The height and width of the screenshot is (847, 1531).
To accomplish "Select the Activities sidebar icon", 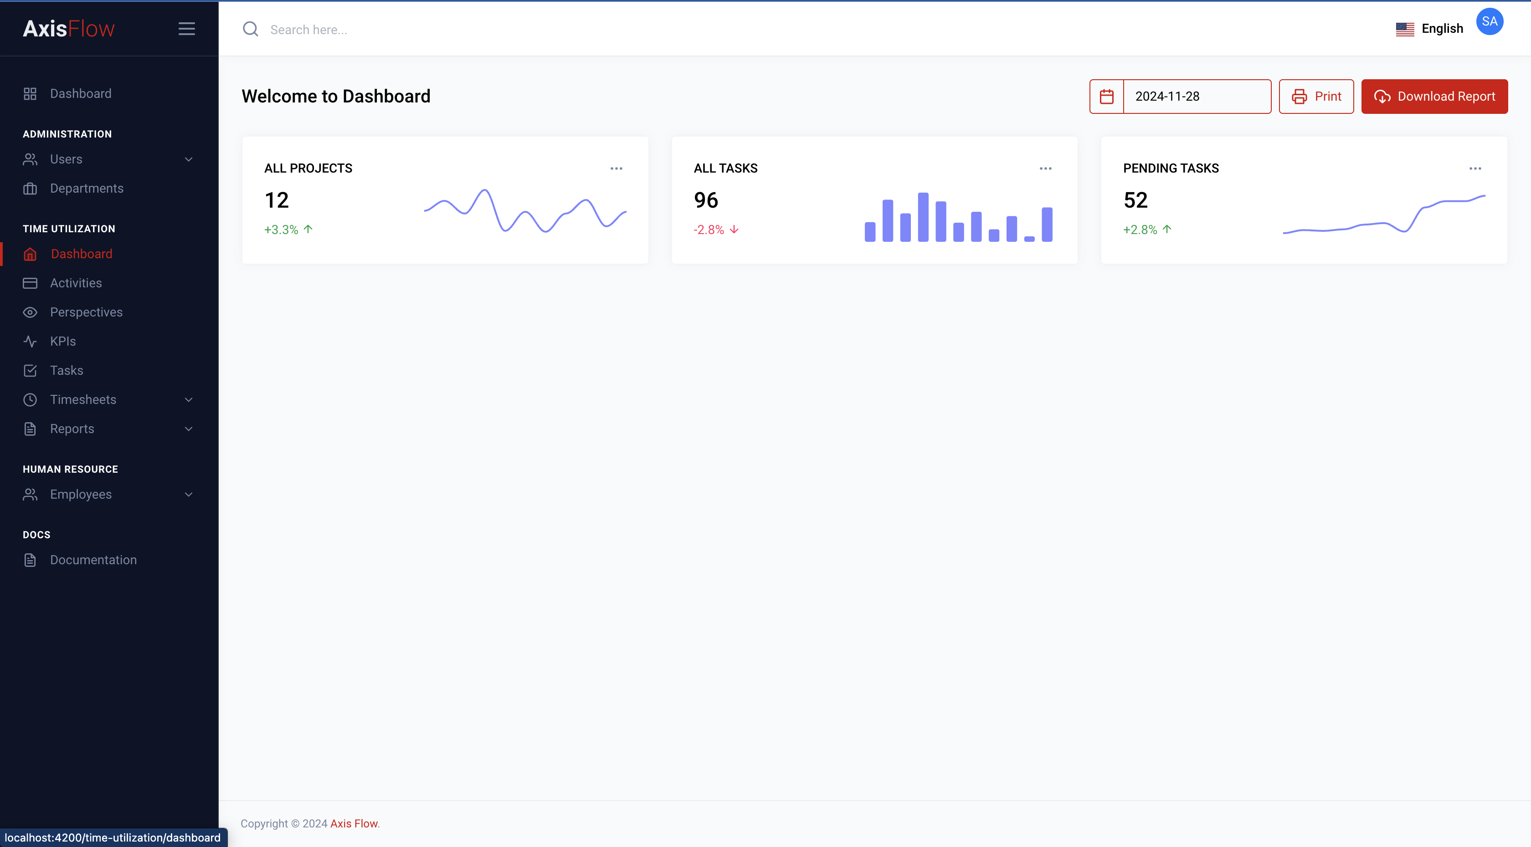I will (31, 283).
